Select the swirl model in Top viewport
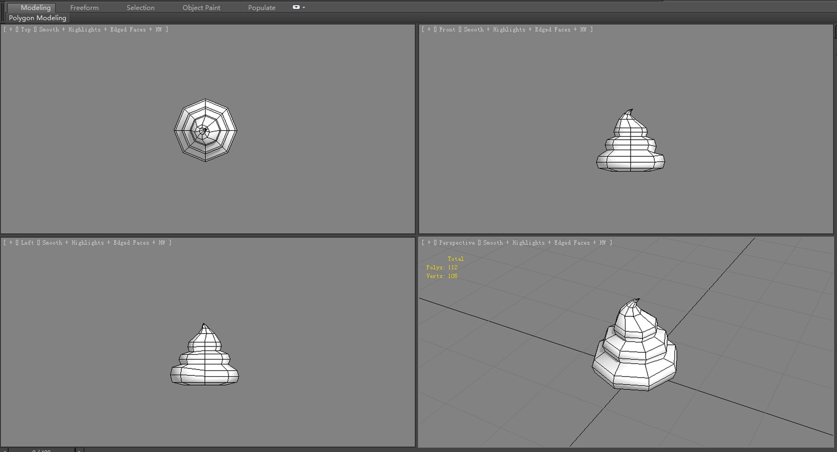 (x=205, y=130)
